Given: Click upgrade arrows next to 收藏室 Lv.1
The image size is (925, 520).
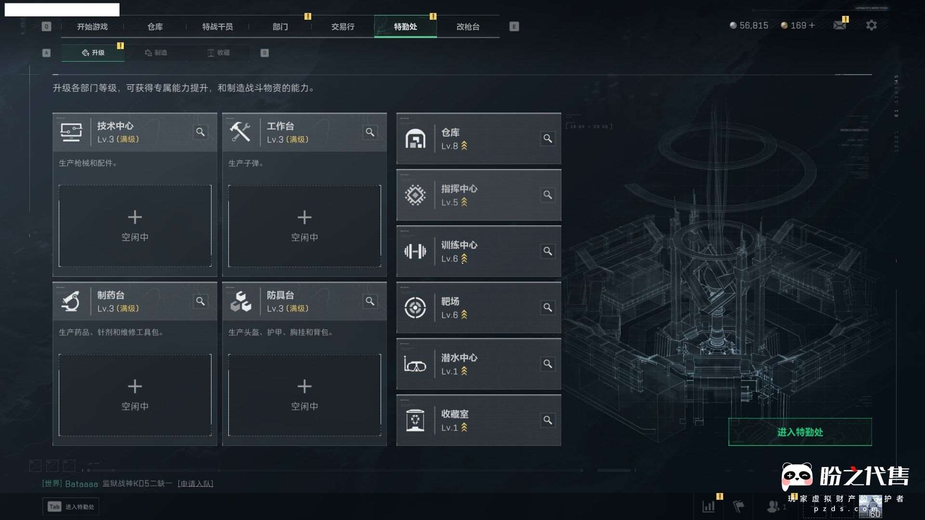Looking at the screenshot, I should [x=464, y=428].
